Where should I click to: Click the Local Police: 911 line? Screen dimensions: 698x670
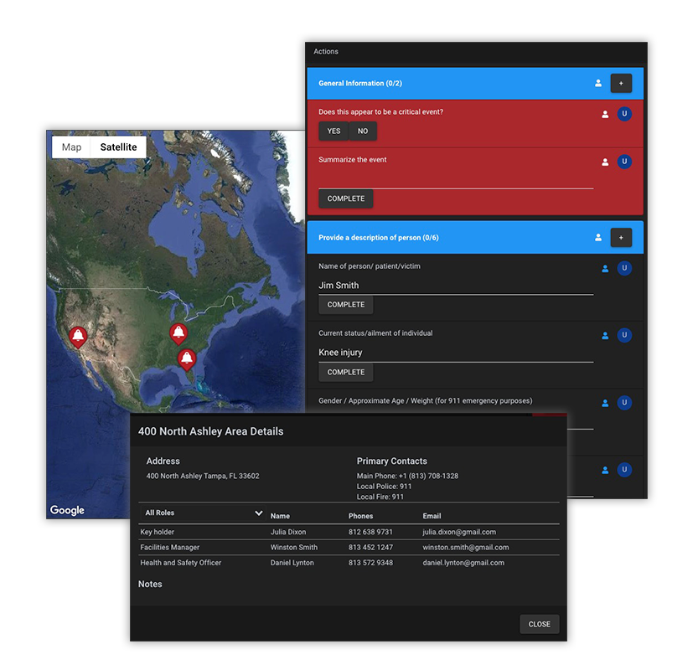point(384,487)
